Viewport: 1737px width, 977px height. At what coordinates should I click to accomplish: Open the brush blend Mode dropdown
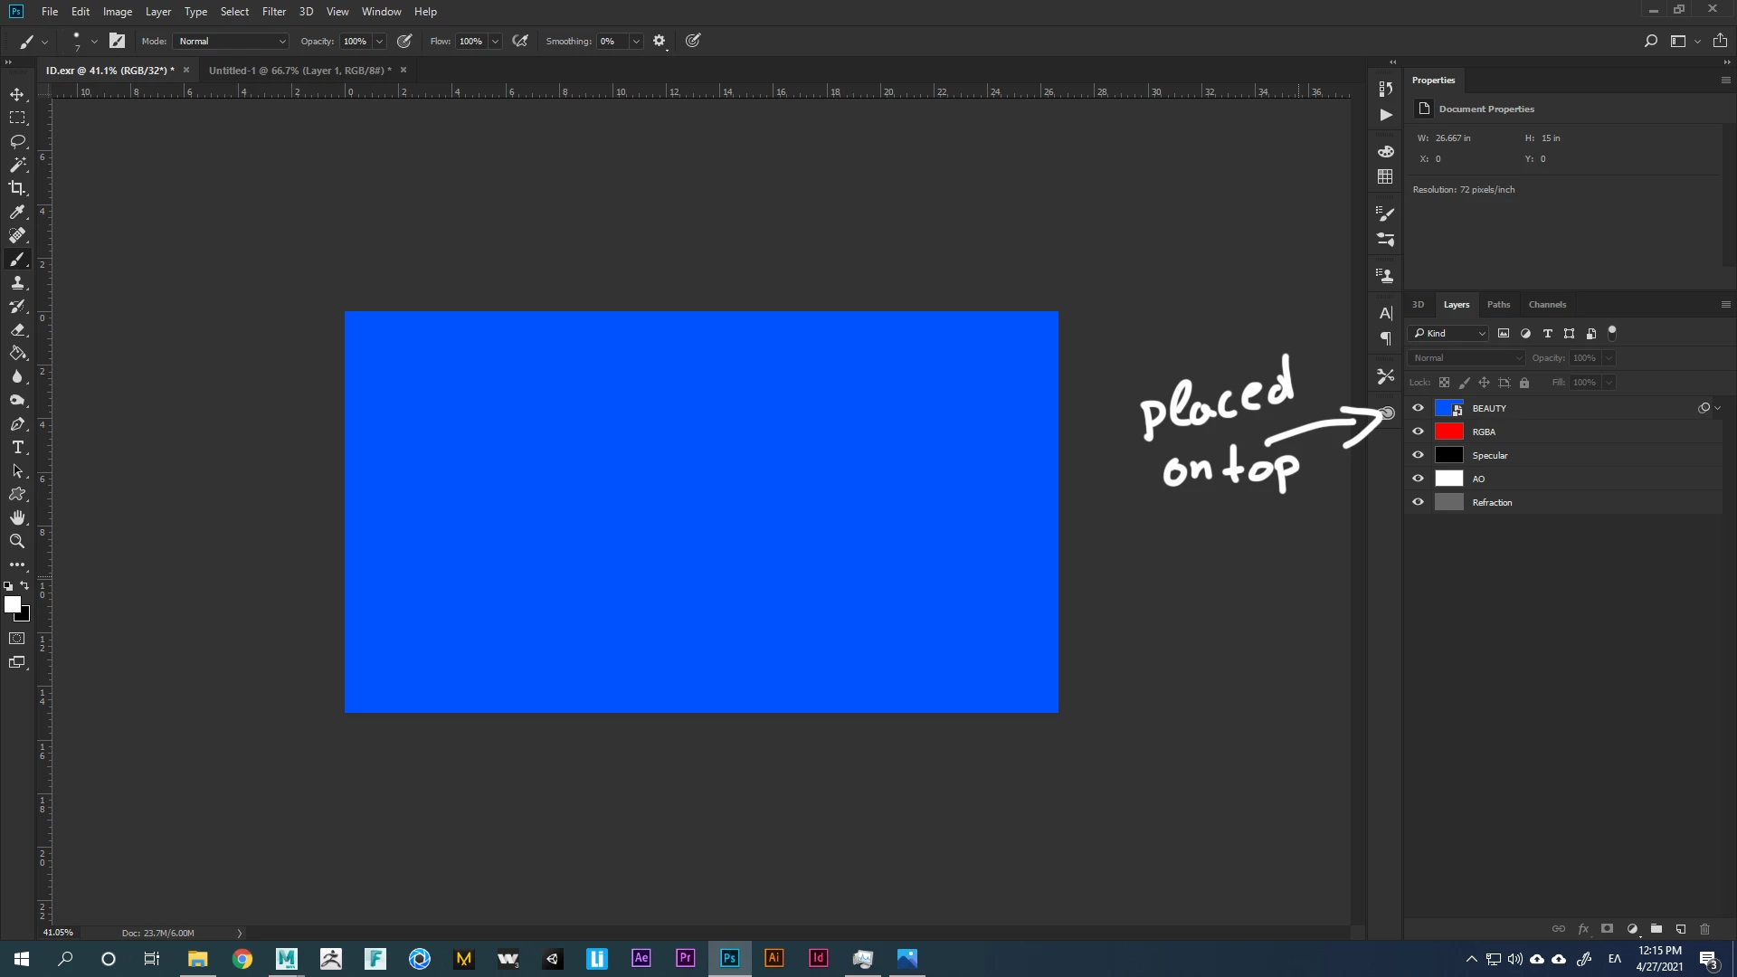pyautogui.click(x=232, y=42)
